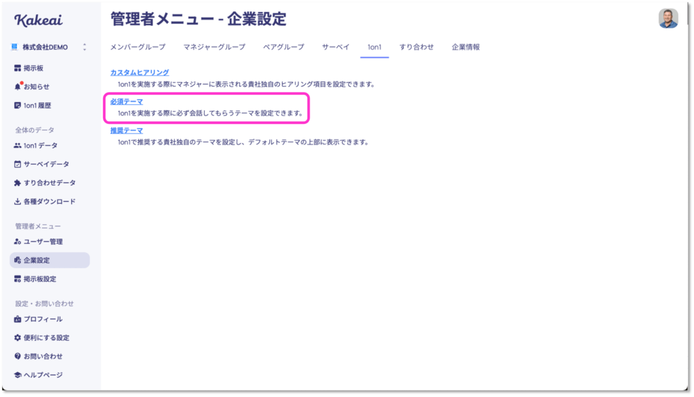This screenshot has height=397, width=694.
Task: Click the 1on1 データ people icon
Action: 17,146
